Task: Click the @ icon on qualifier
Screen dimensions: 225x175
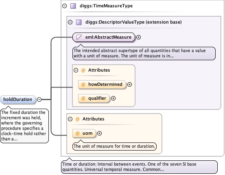Action: click(x=83, y=98)
